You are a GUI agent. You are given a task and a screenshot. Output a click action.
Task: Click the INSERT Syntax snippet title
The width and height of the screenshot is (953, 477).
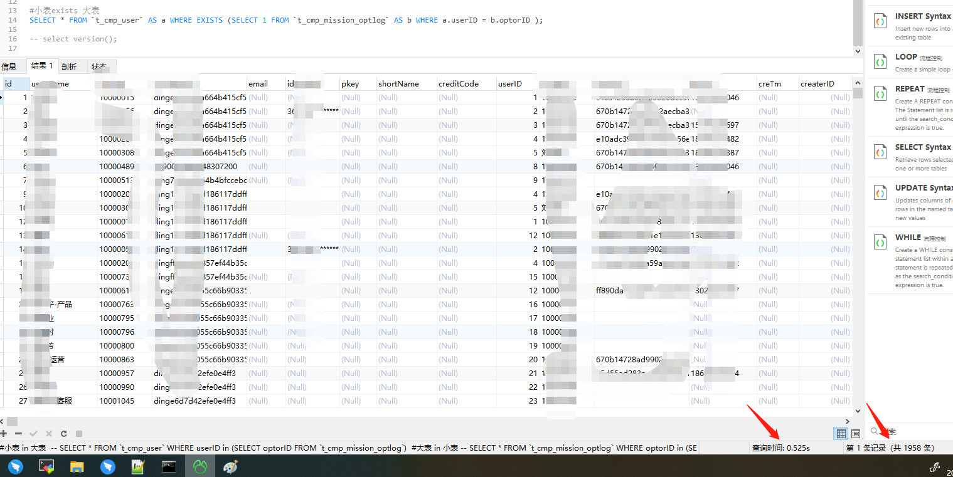pyautogui.click(x=923, y=16)
